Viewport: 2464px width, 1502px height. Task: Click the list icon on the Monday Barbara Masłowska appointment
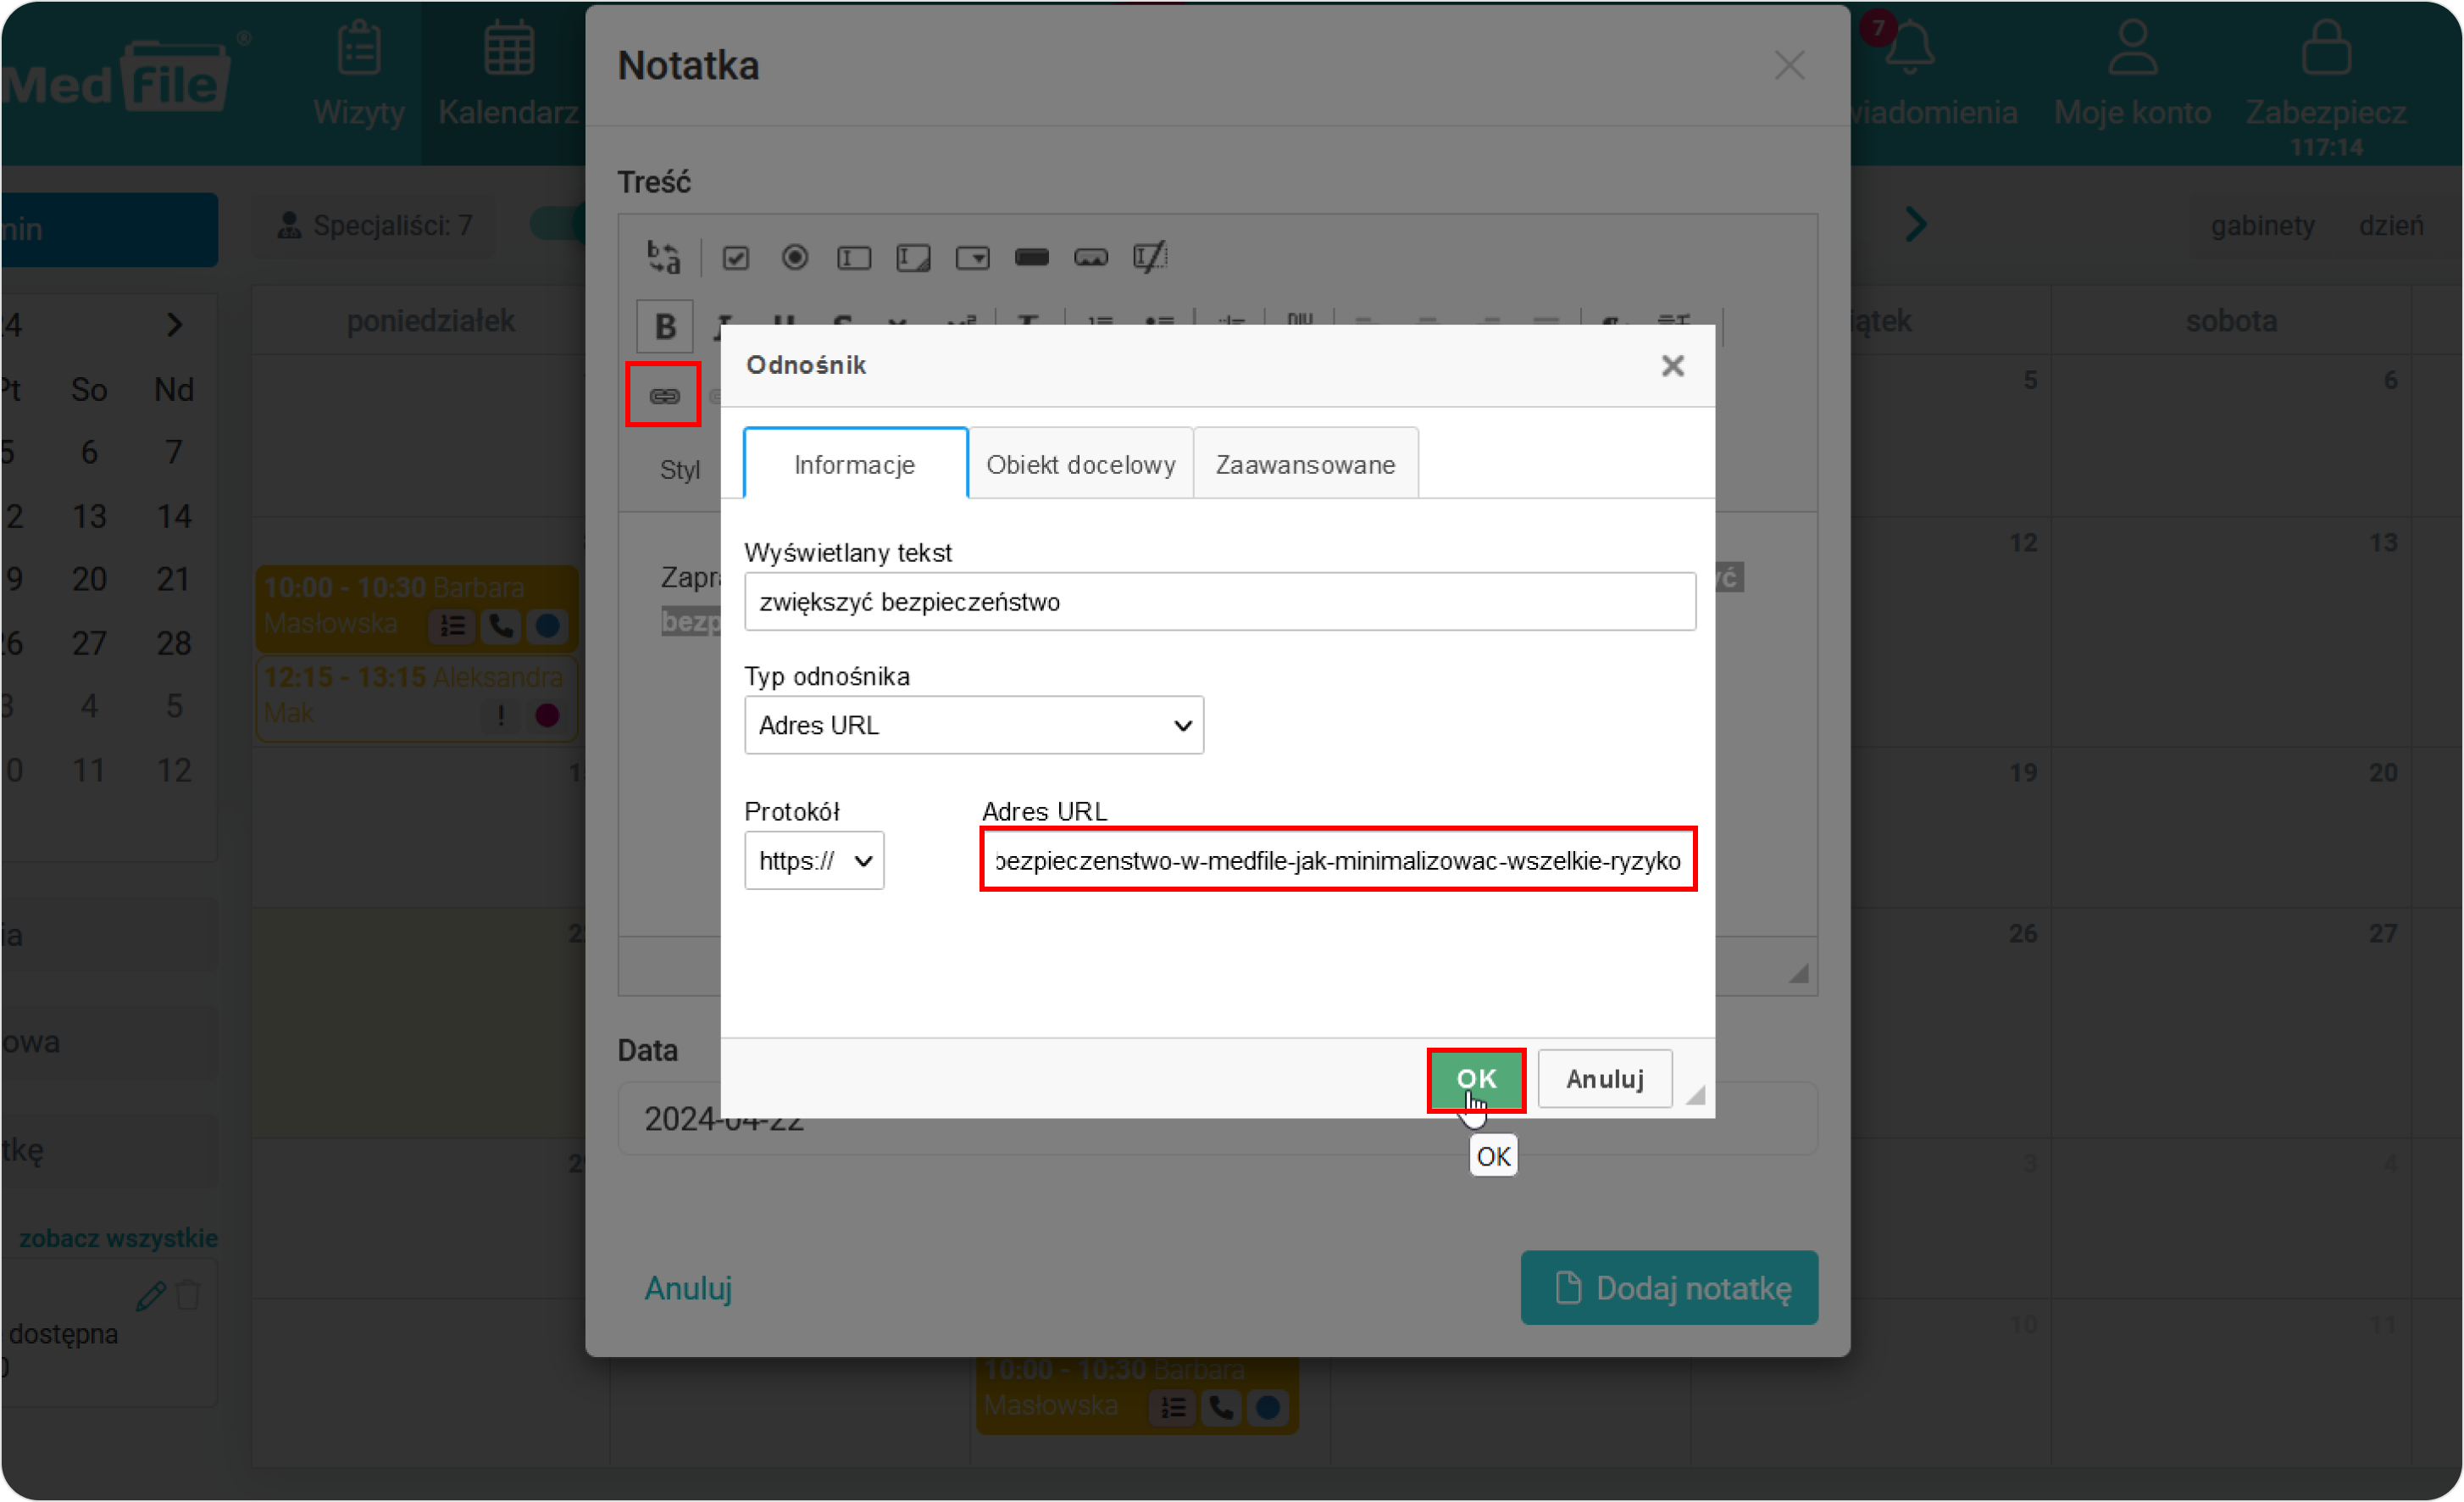click(x=452, y=626)
